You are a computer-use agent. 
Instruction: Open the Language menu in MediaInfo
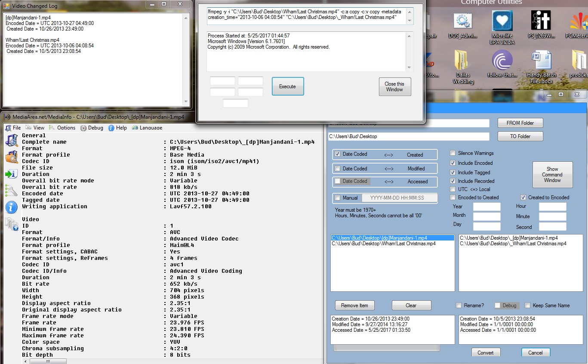[147, 128]
